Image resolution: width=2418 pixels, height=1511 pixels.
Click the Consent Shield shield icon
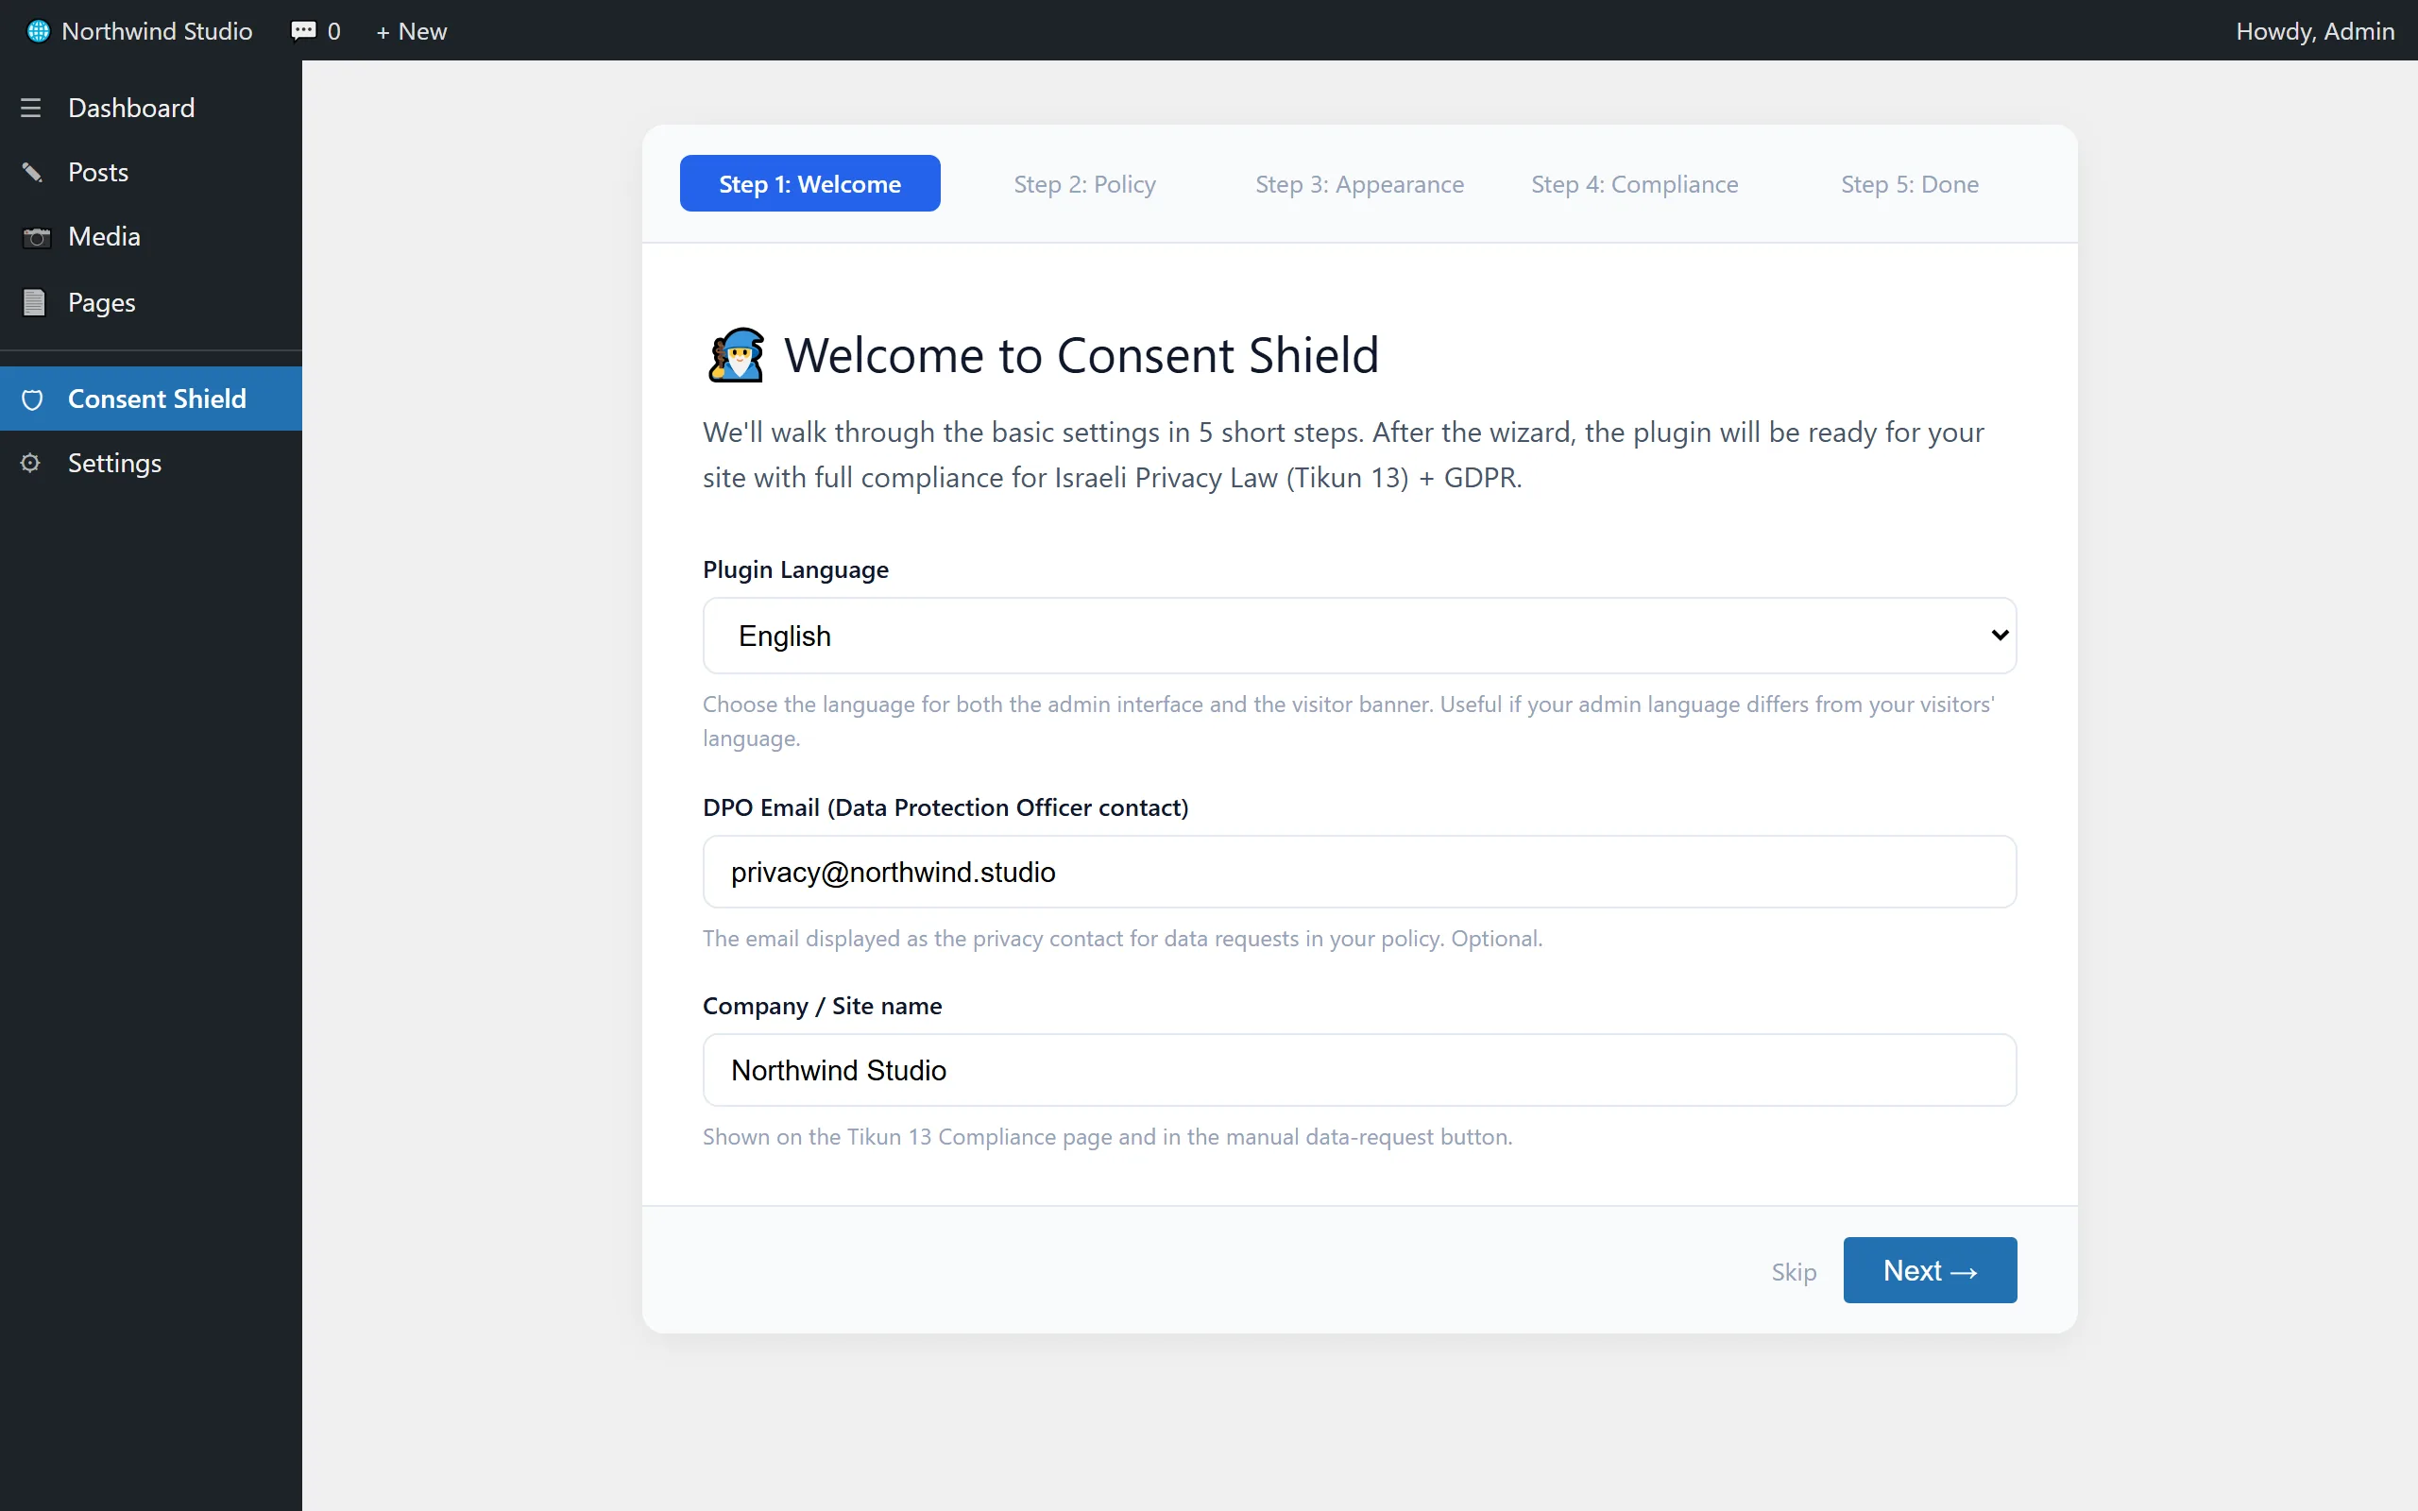32,399
